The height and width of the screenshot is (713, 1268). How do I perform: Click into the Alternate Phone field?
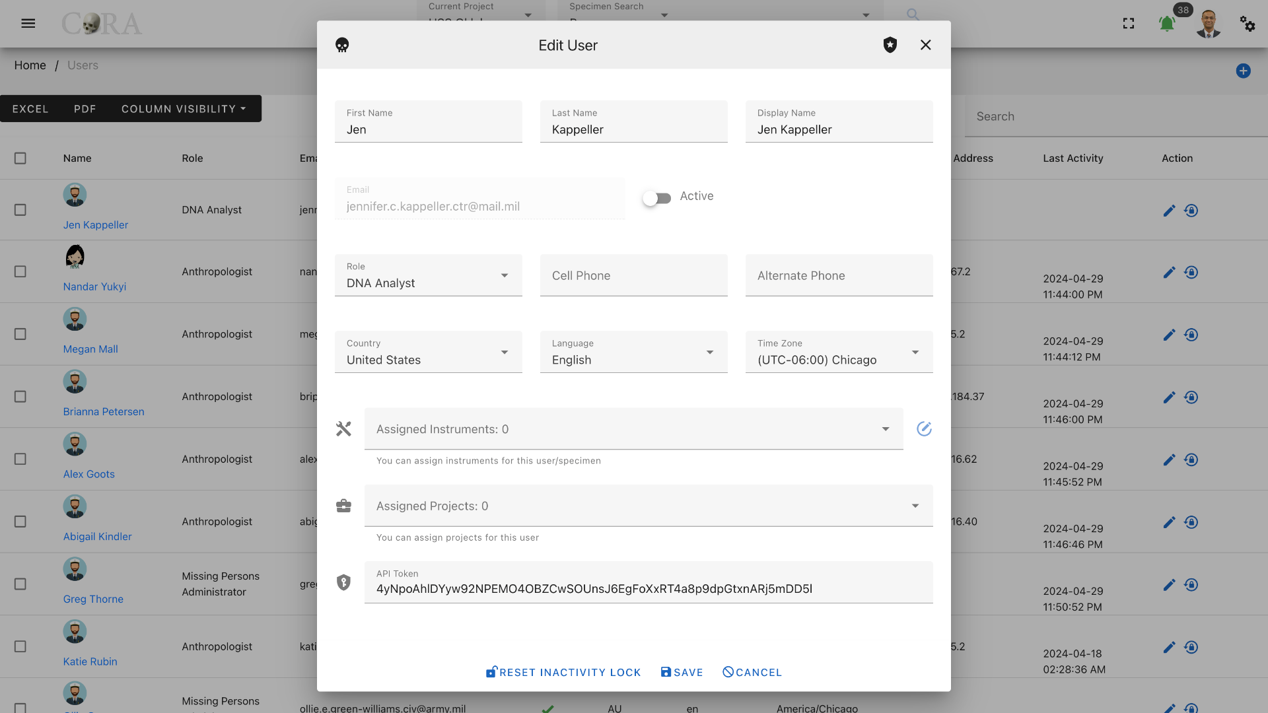[x=839, y=275]
